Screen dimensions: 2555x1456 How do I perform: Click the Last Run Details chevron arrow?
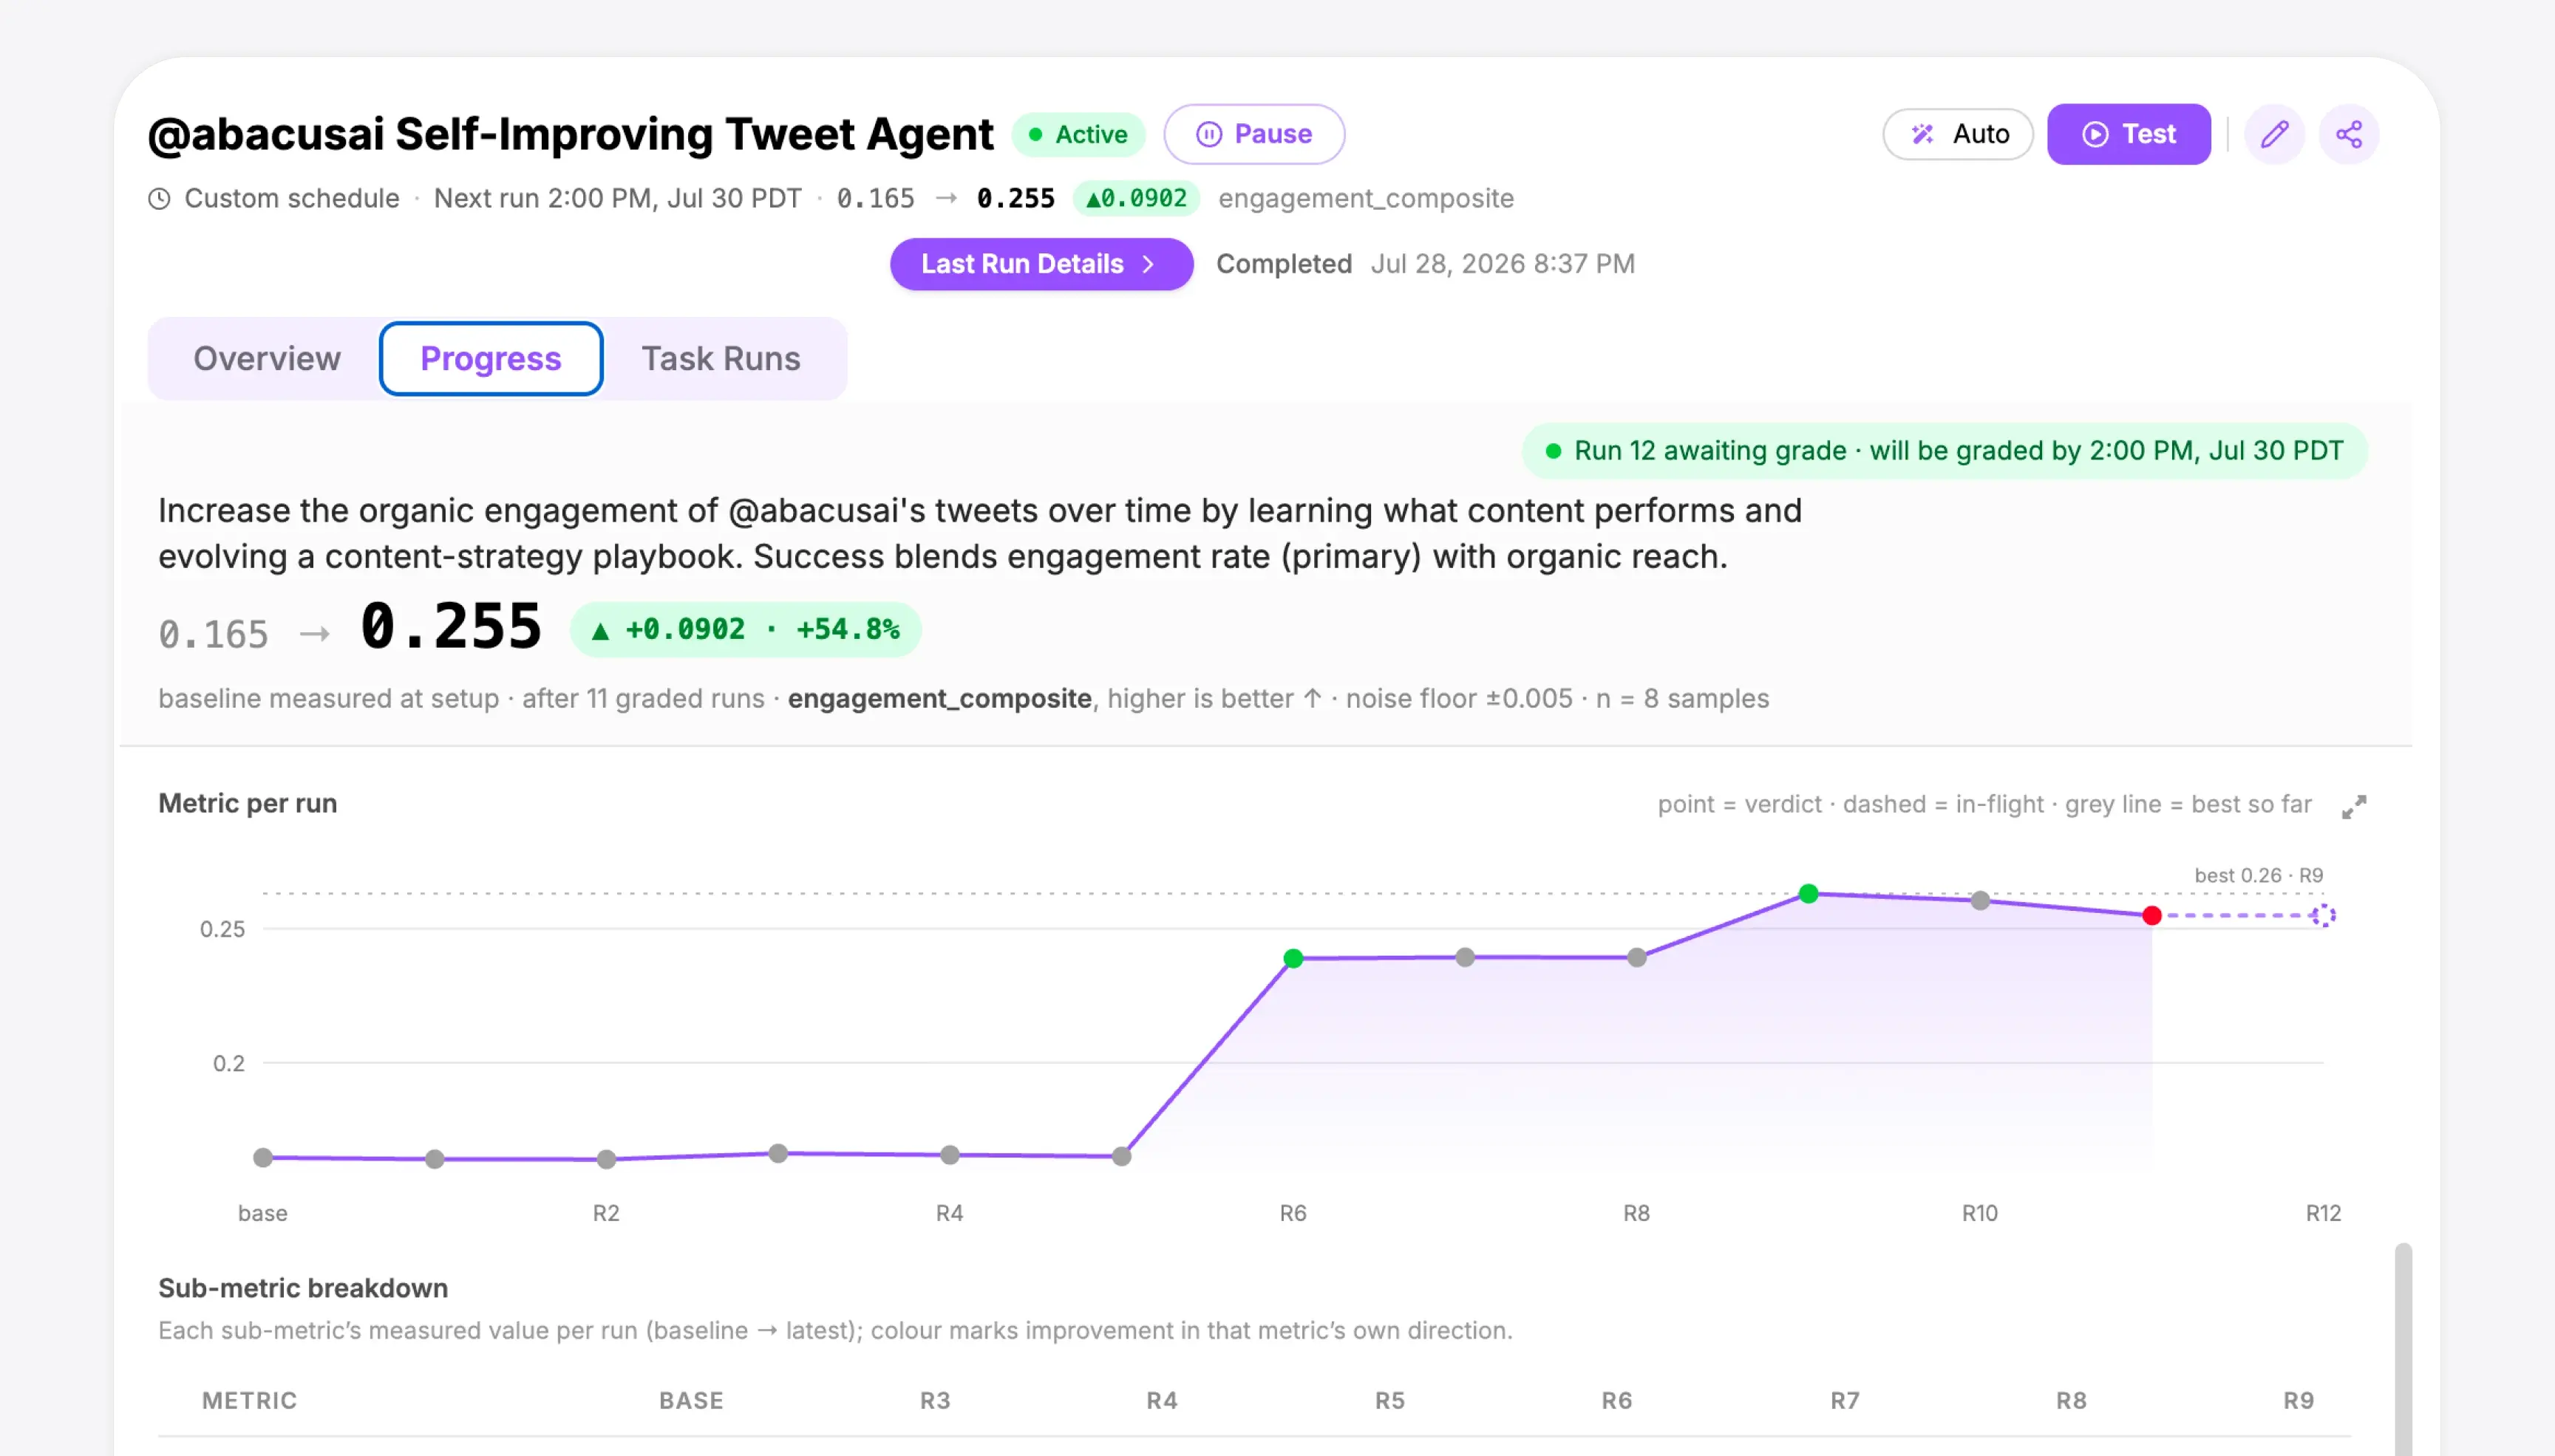[x=1149, y=264]
